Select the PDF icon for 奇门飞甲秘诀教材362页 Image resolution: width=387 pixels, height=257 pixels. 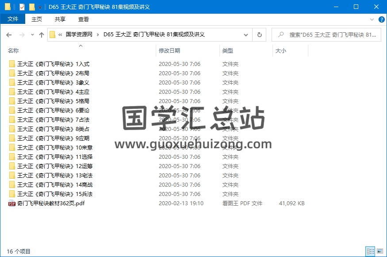pyautogui.click(x=12, y=203)
